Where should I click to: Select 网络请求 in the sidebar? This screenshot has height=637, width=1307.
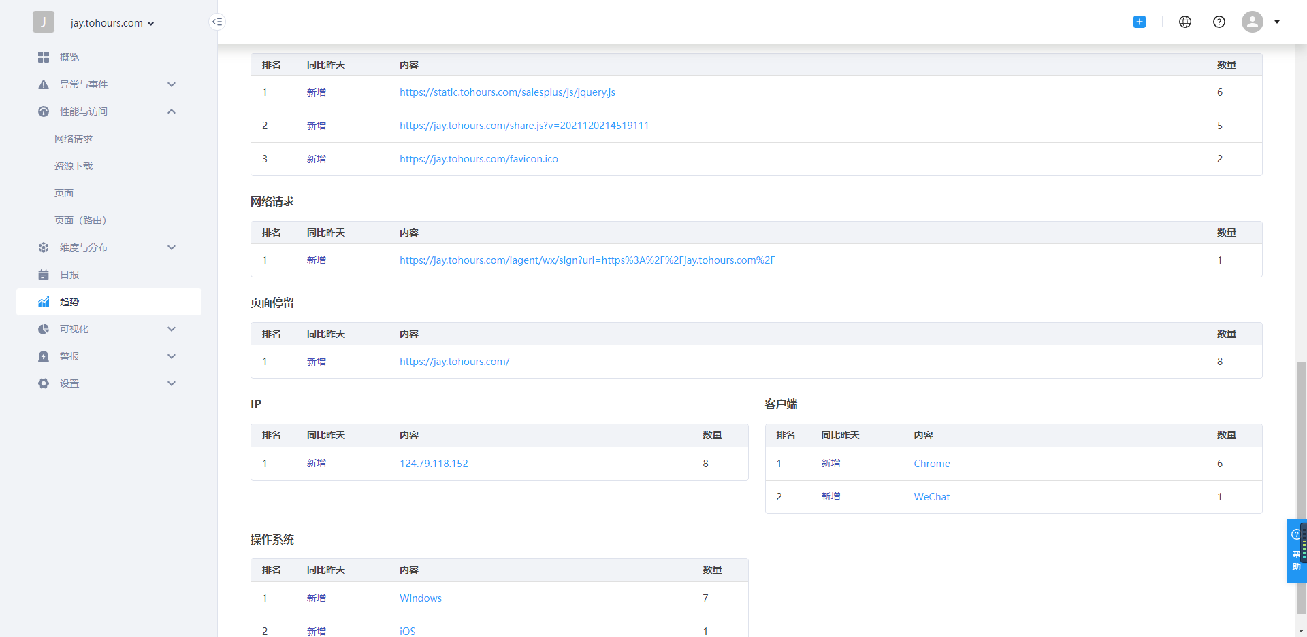(x=74, y=139)
